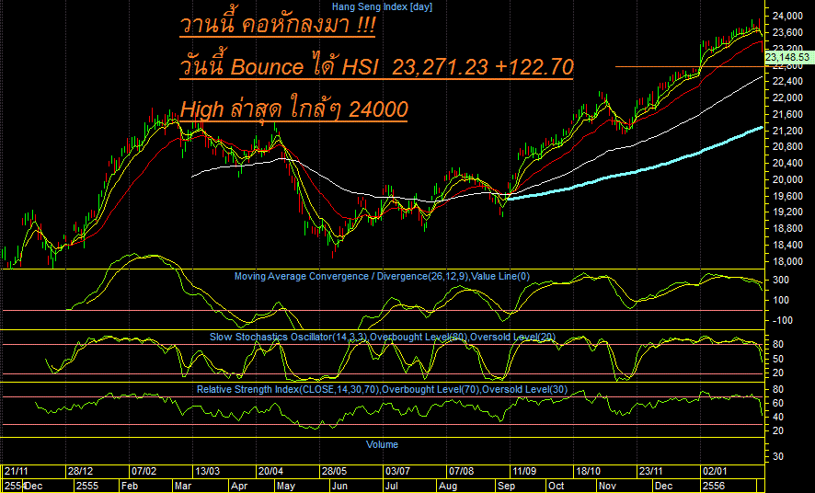The width and height of the screenshot is (815, 493).
Task: Click the Sep month label
Action: [x=506, y=486]
